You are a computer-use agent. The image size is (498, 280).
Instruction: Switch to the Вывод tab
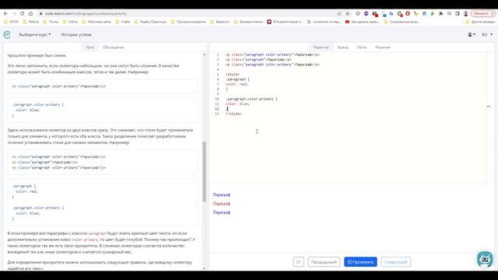pos(342,47)
